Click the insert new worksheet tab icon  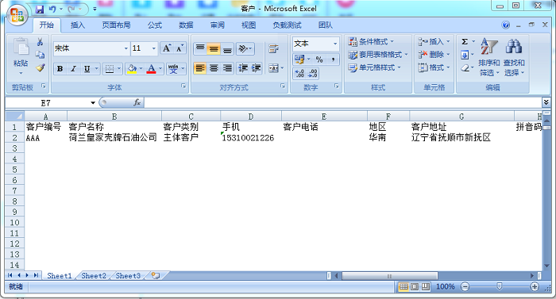tap(156, 276)
